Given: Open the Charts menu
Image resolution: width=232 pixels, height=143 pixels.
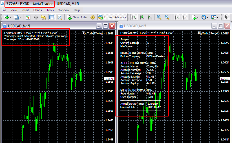Looking at the screenshot, I should click(37, 10).
